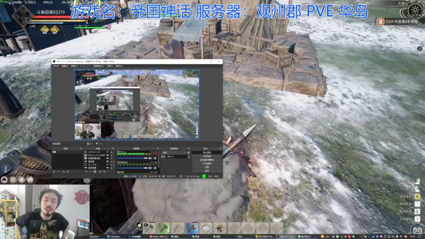Open OBS 27.1.3 taskbar button

[287, 236]
